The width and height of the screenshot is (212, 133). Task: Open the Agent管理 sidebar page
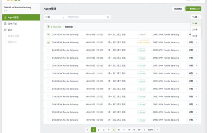click(x=21, y=17)
